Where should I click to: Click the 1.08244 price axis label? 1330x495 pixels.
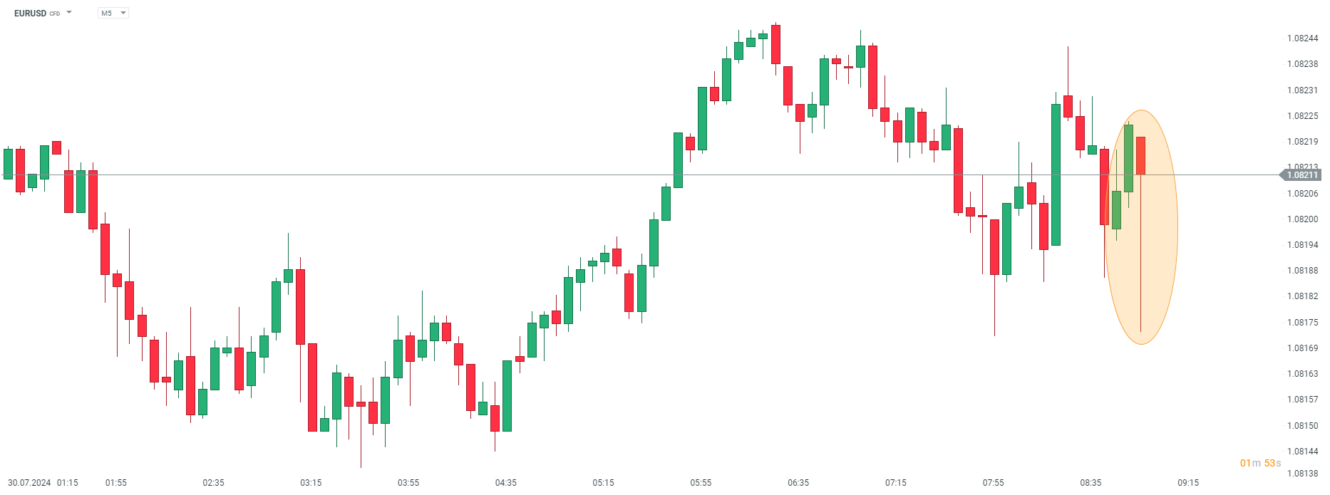click(x=1302, y=38)
